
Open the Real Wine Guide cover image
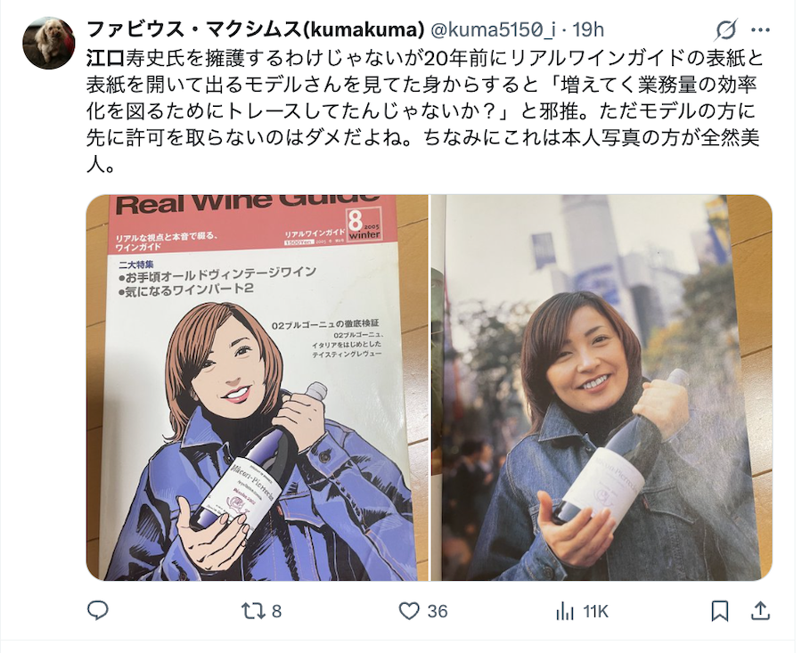coord(257,388)
